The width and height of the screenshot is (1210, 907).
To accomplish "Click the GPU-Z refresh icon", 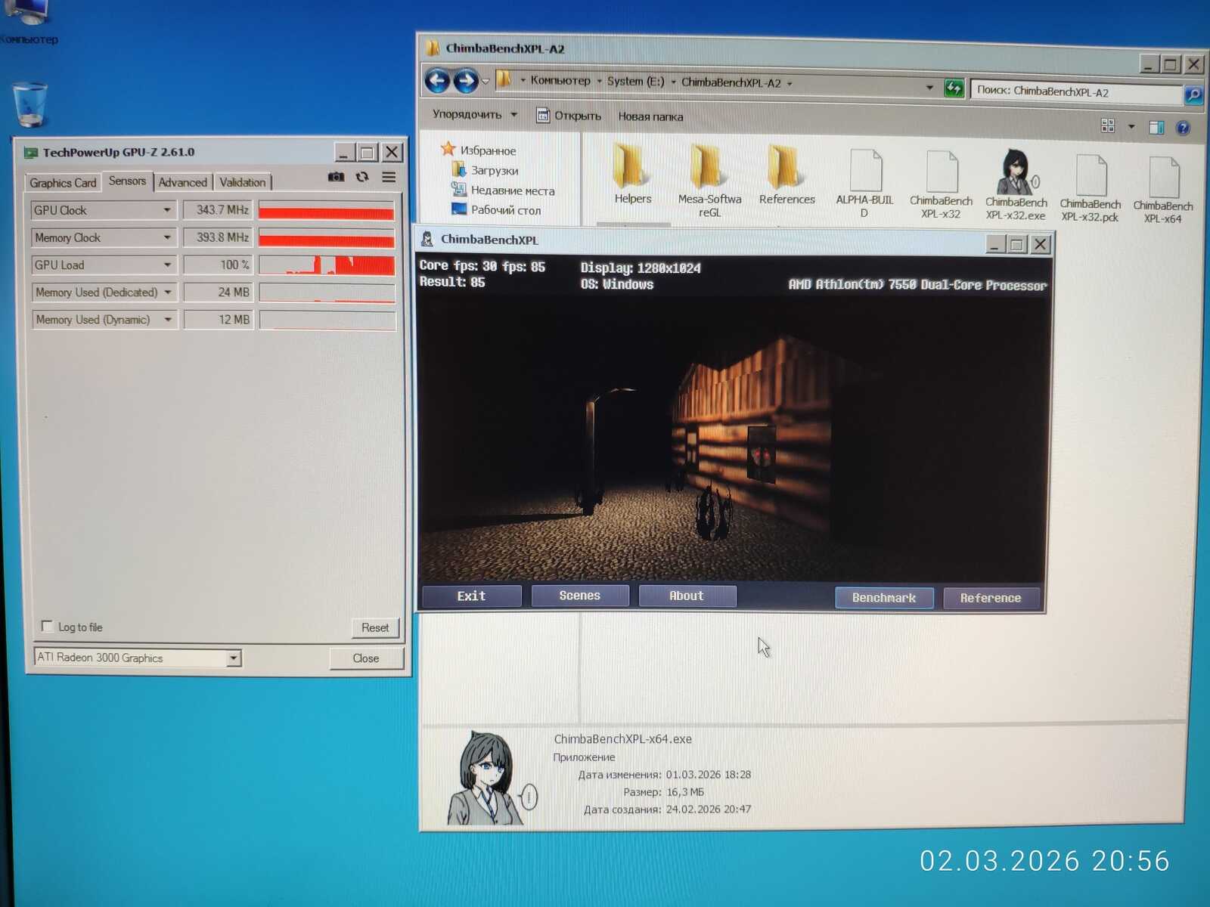I will click(x=362, y=177).
